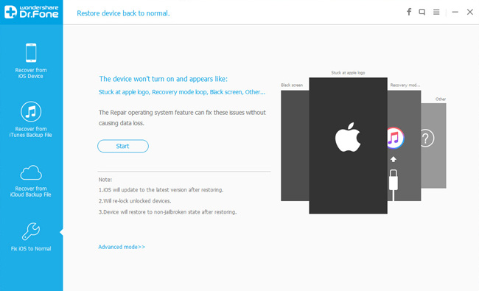Click the Recover from iCloud Backup File label
Viewport: 479px width, 291px height.
(x=31, y=192)
